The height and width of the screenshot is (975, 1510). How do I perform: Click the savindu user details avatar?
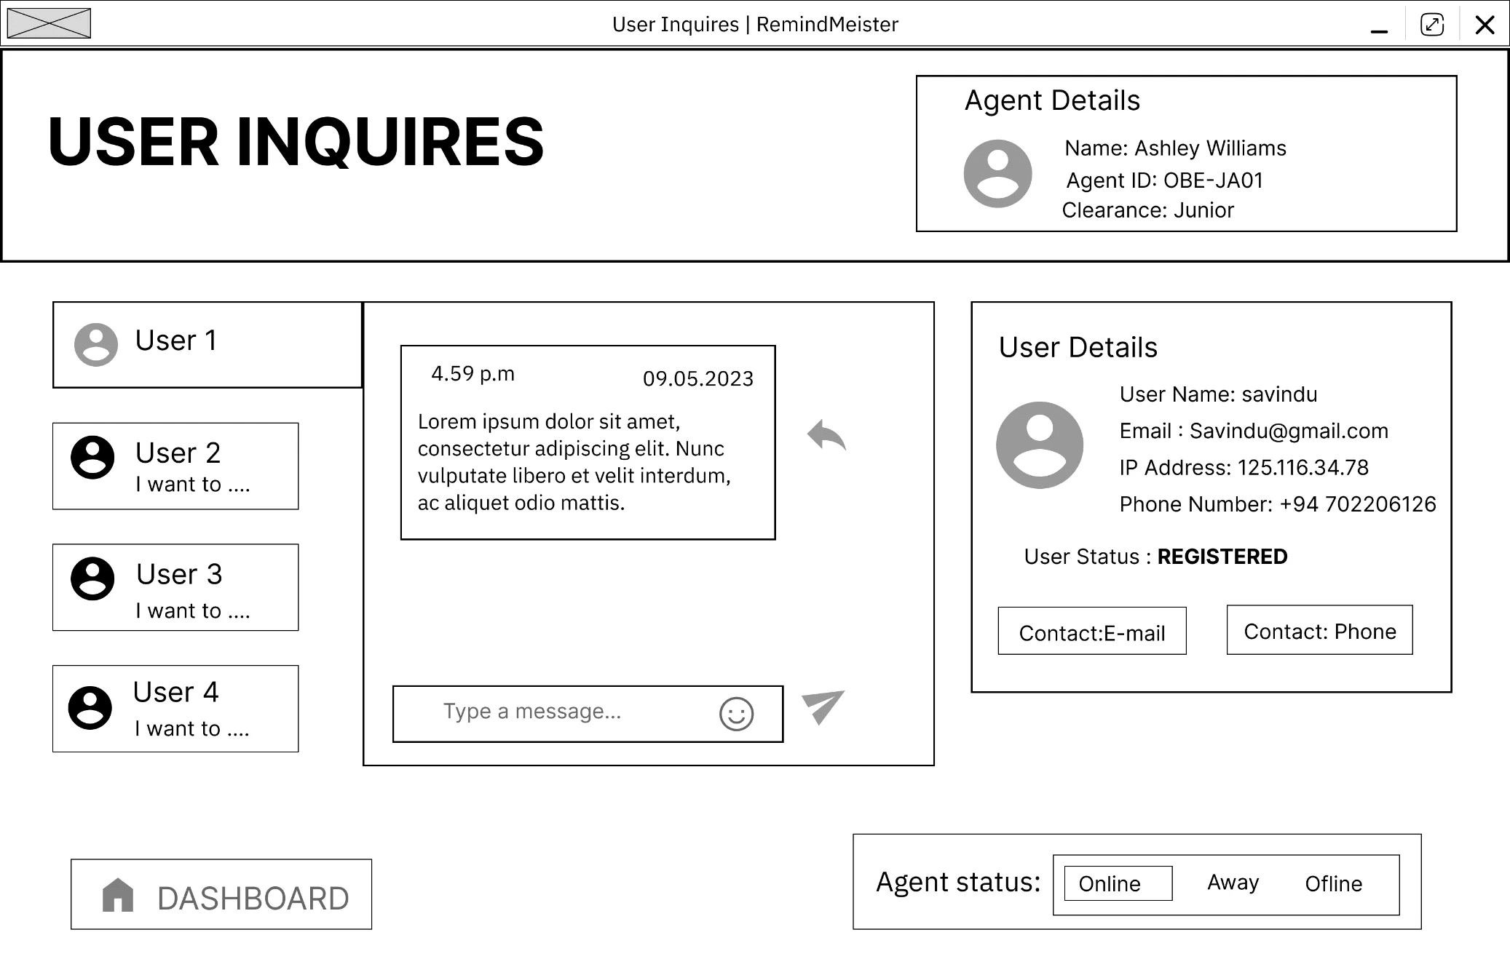coord(1039,445)
